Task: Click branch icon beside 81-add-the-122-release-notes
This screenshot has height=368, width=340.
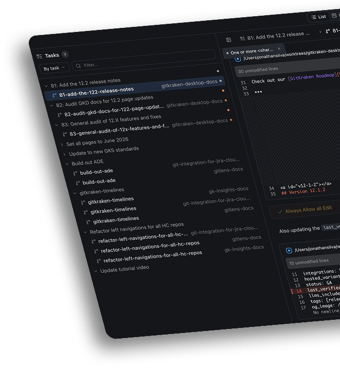Action: point(54,95)
